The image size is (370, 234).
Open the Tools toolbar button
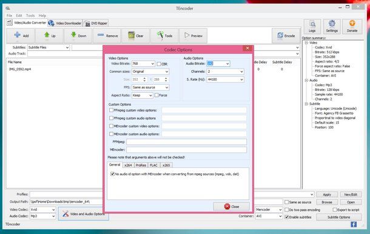[x=164, y=36]
